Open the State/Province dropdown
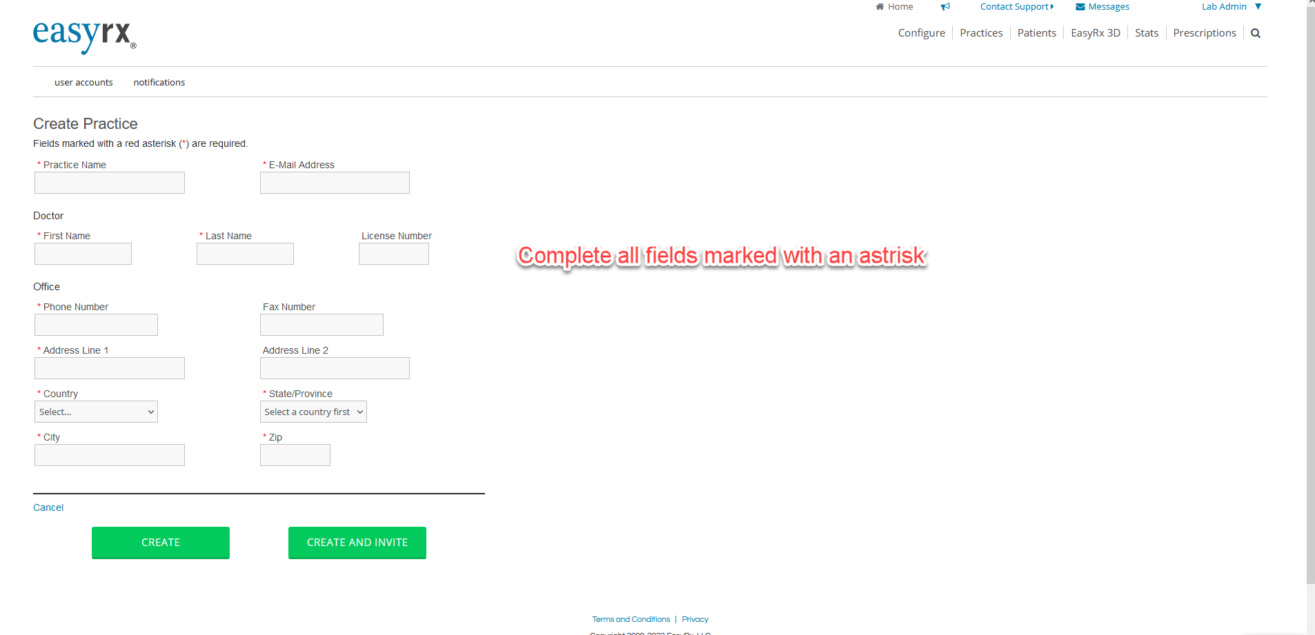Image resolution: width=1315 pixels, height=635 pixels. [313, 412]
